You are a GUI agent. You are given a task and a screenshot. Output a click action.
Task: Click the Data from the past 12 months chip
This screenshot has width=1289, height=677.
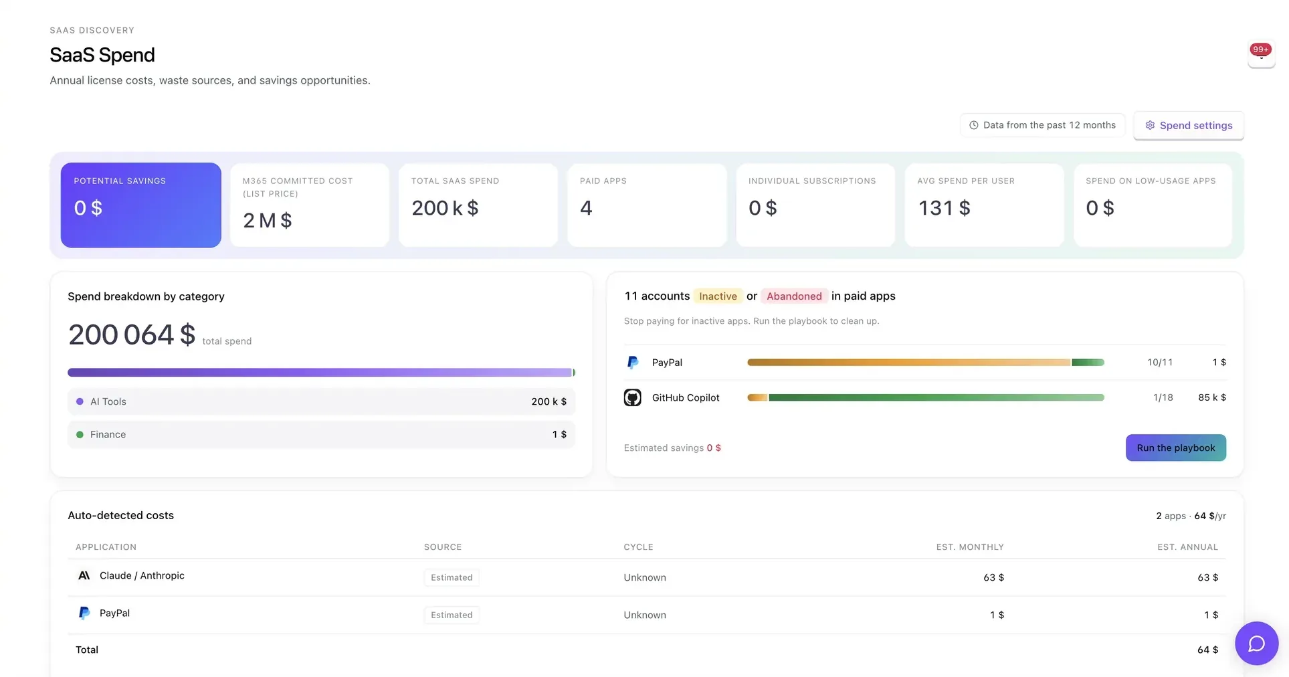coord(1042,125)
